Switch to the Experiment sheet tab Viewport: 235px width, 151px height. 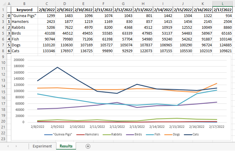[x=42, y=146]
